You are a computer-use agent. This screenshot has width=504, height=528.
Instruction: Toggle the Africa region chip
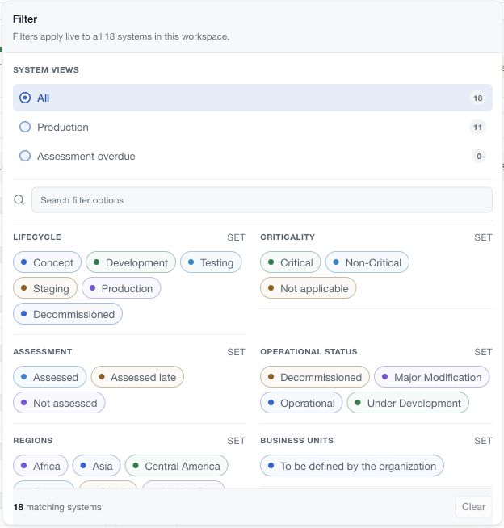pyautogui.click(x=40, y=466)
